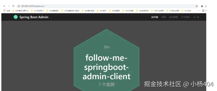
Task: Open the 009行业视野 bookmark folder
Action: 157,10
